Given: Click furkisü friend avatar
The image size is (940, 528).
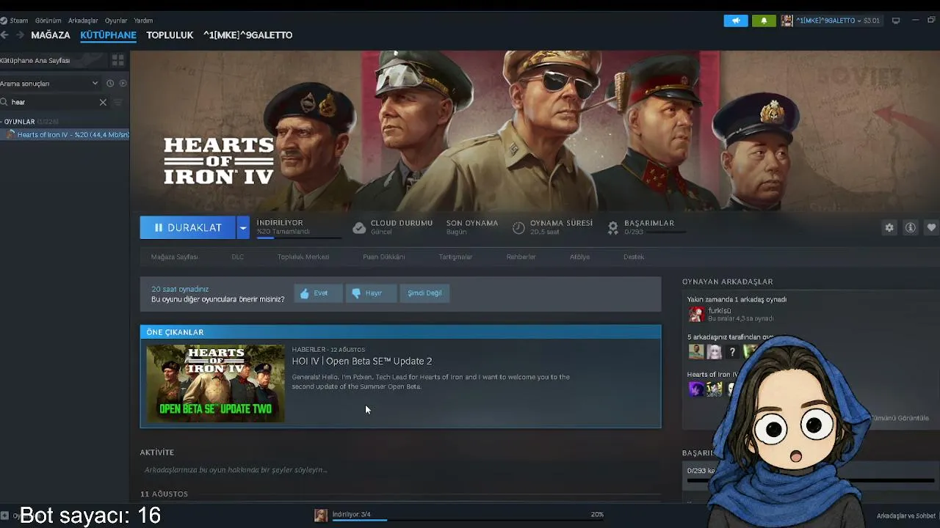Looking at the screenshot, I should point(695,315).
